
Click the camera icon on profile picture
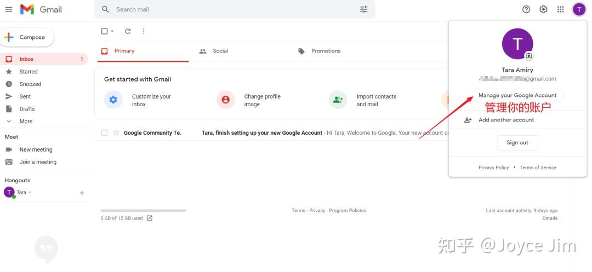click(528, 56)
